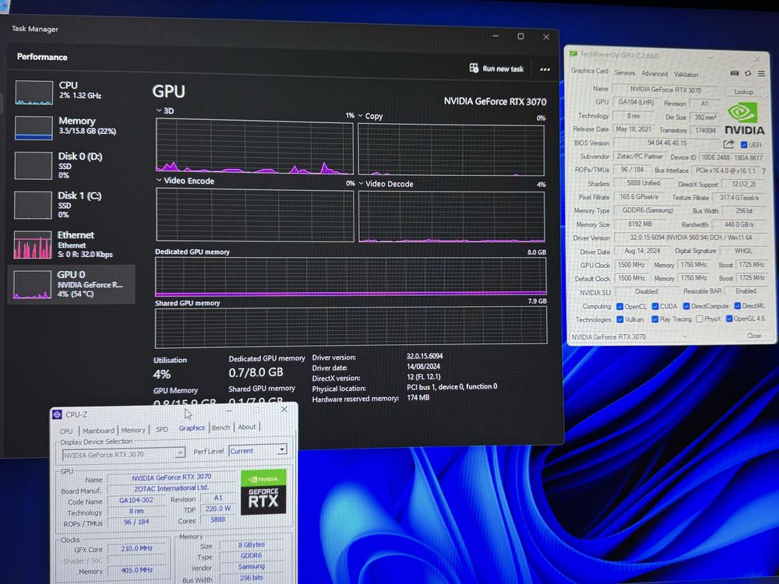Click the BIOS Version field 94.04.46.40.15
This screenshot has width=779, height=584.
[667, 143]
